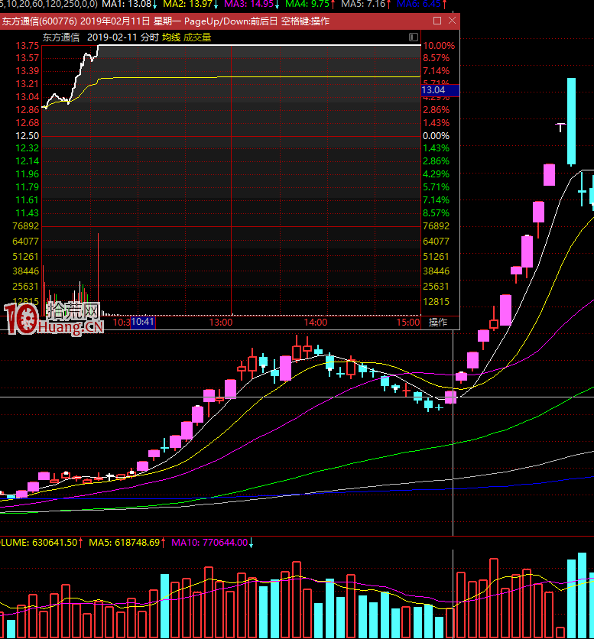Click the 分时 label in chart header
Image resolution: width=594 pixels, height=639 pixels.
pos(149,37)
